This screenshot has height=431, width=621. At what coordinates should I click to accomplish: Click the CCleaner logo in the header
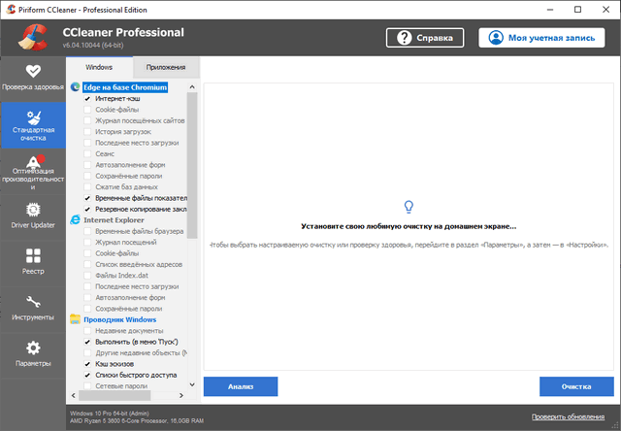[33, 37]
